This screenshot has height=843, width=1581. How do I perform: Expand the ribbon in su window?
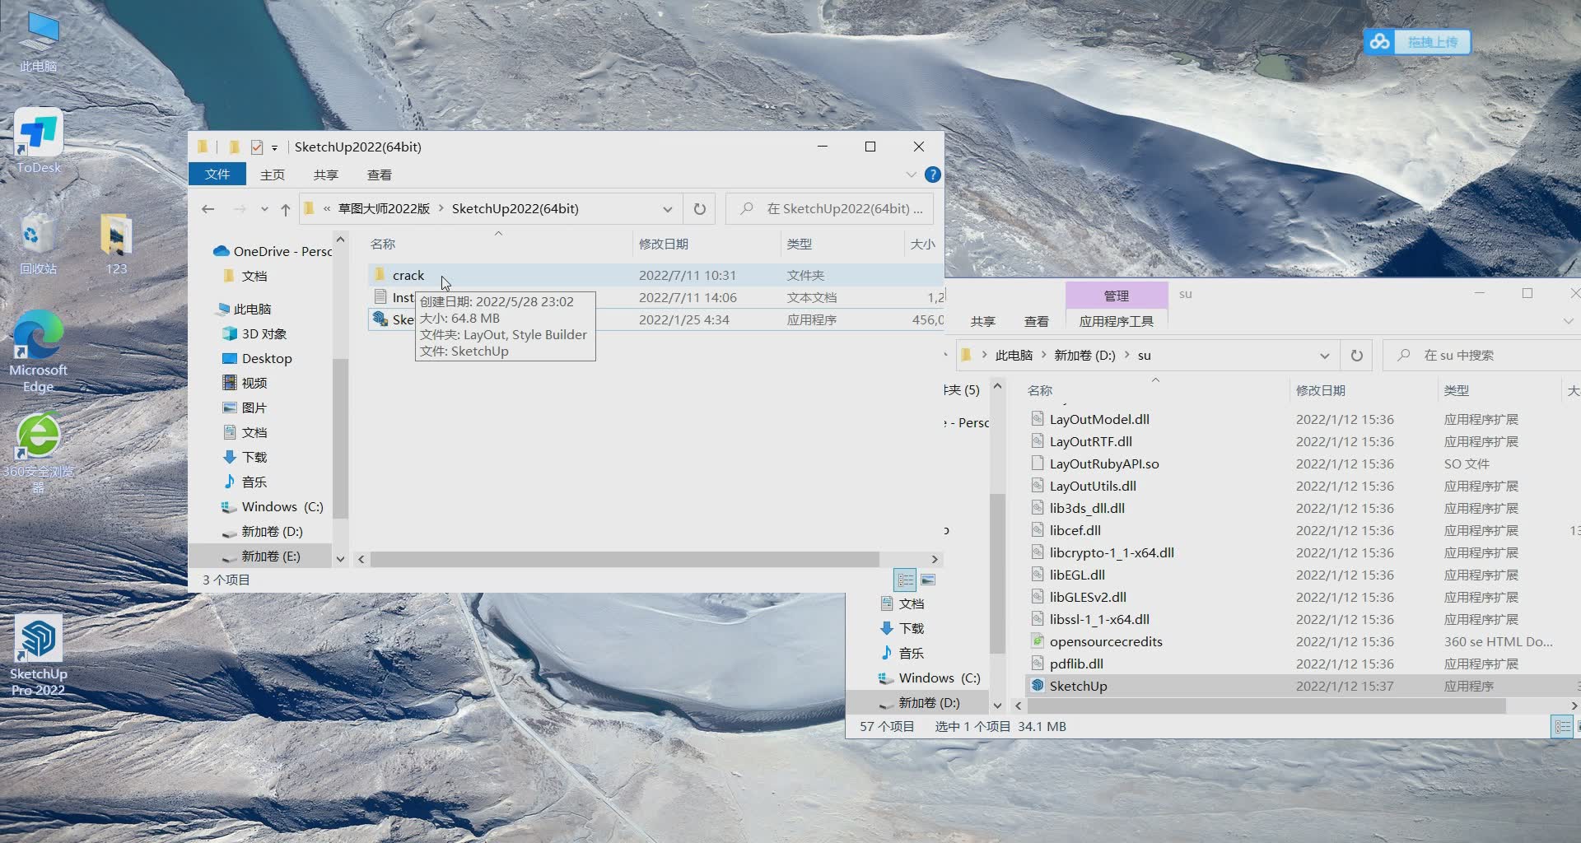1568,321
